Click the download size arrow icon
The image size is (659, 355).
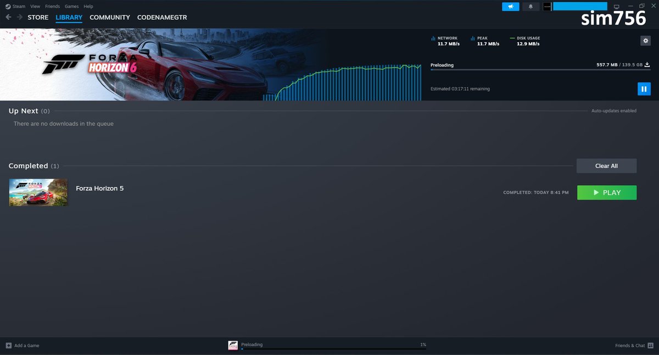click(x=647, y=64)
